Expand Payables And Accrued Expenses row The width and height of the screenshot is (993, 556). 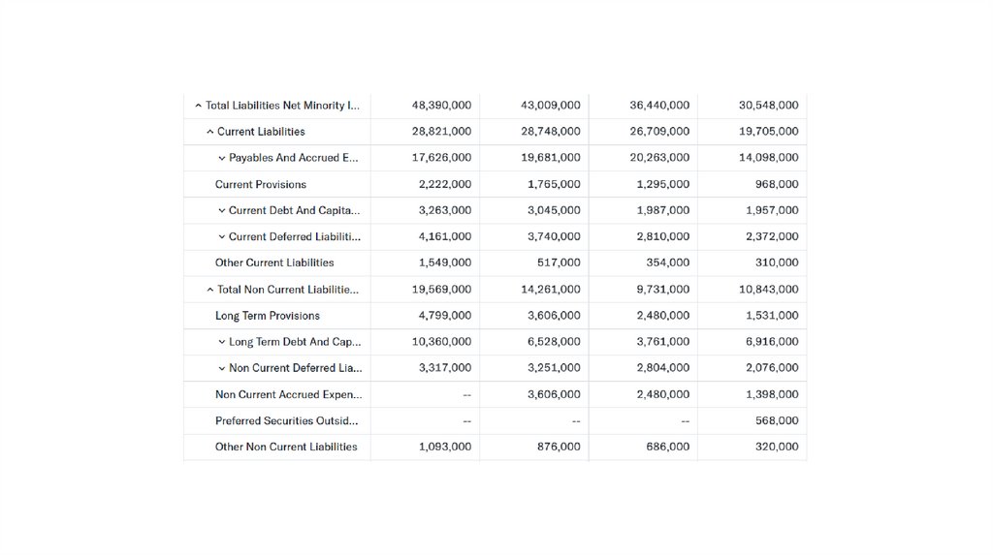[x=222, y=158]
